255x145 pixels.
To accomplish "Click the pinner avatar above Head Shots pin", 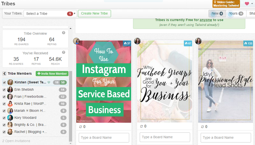I will point(198,41).
